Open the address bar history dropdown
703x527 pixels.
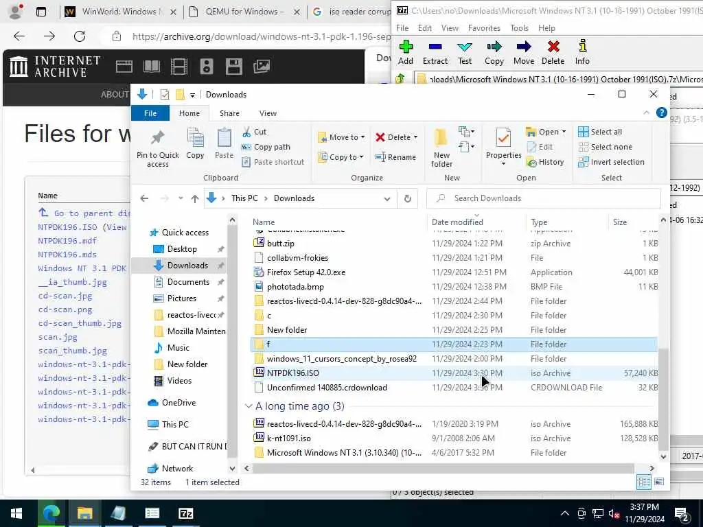coord(387,198)
